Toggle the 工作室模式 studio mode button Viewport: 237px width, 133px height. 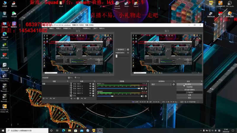point(190,93)
